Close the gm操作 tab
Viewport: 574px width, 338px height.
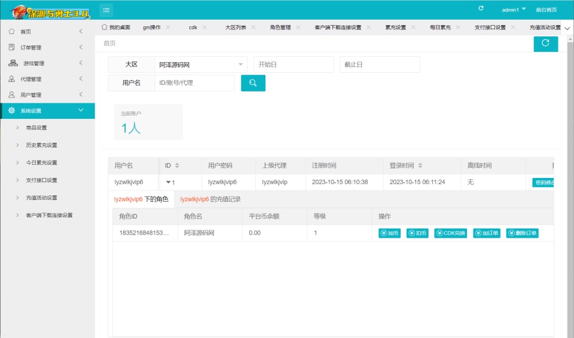coord(167,27)
